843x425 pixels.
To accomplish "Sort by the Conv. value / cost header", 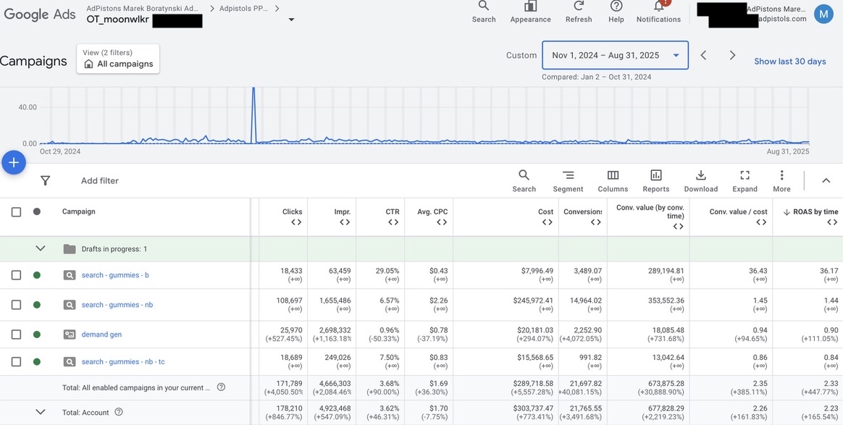I will point(737,211).
